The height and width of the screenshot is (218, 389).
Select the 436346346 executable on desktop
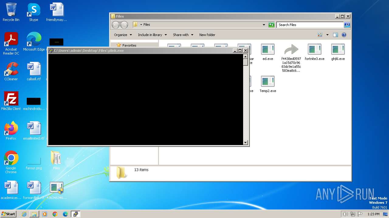[57, 190]
